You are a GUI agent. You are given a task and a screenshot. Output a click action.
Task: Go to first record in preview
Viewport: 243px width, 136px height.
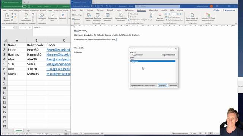[166, 14]
